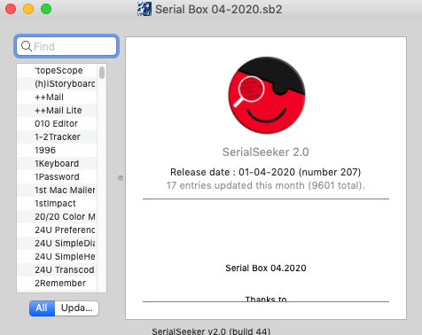Select the ++Mail entry

(x=57, y=97)
